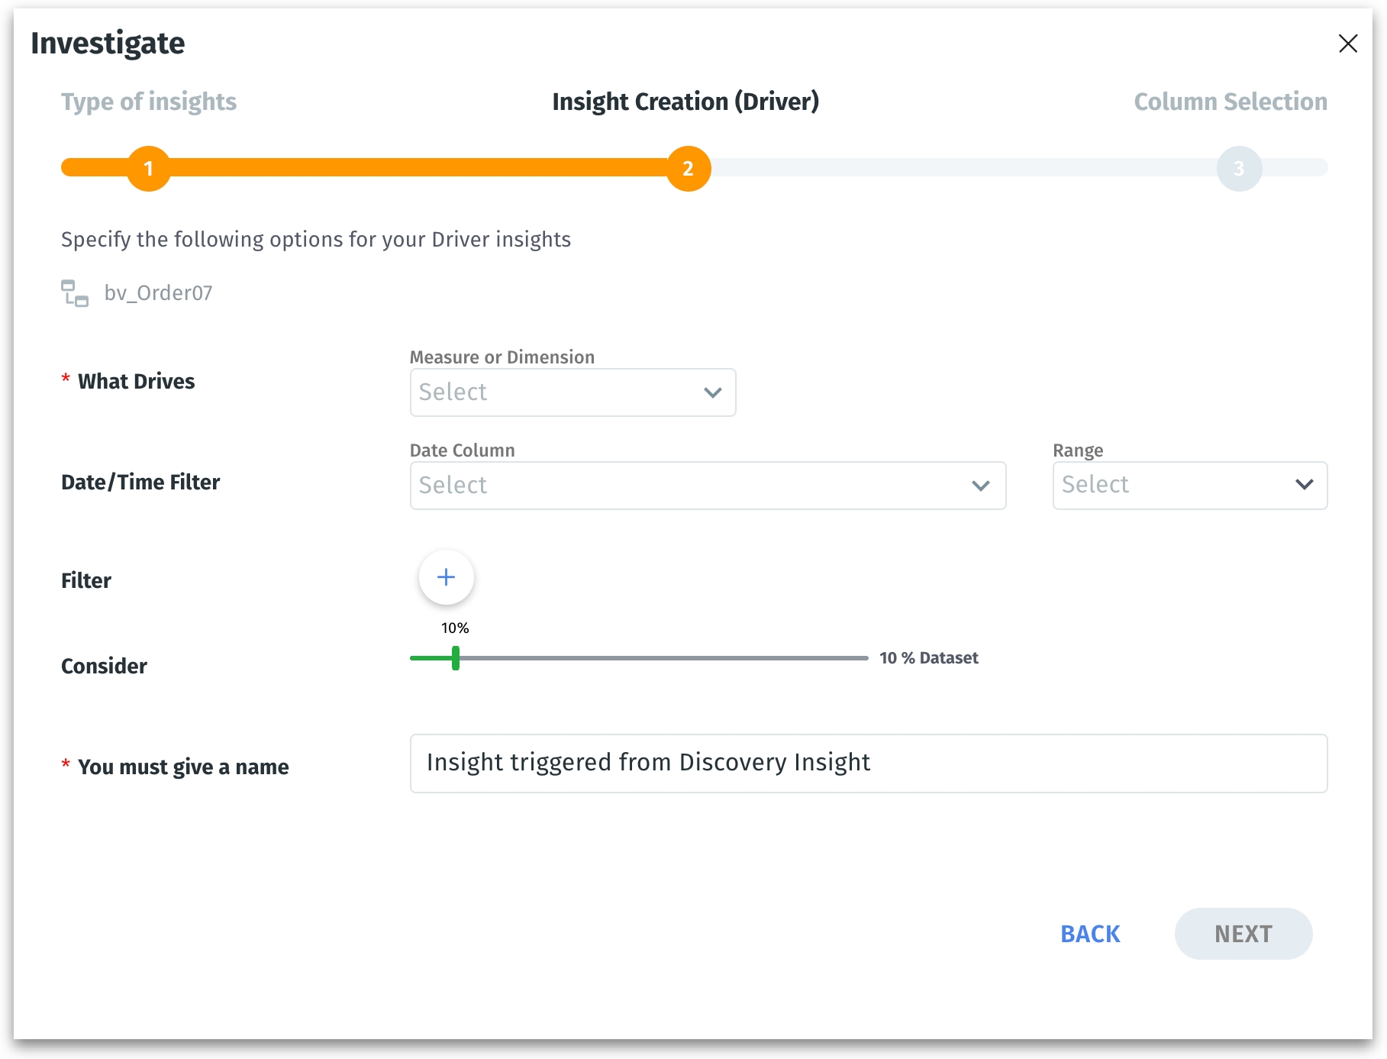
Task: Click the insight name text field
Action: 868,763
